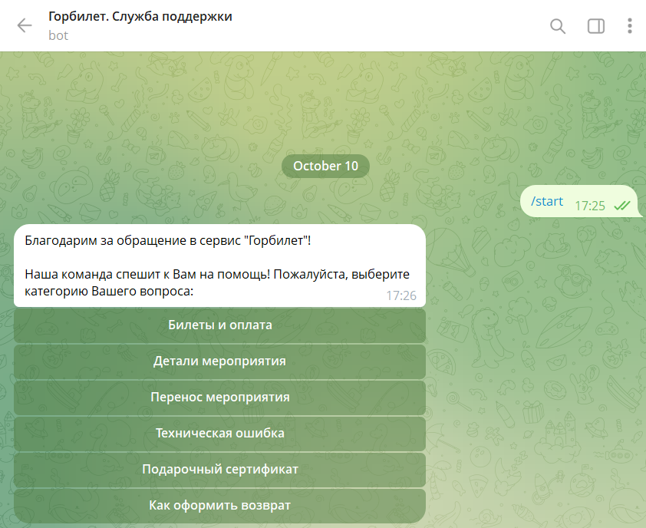The height and width of the screenshot is (528, 646).
Task: Open the three-dot more options menu
Action: (x=629, y=26)
